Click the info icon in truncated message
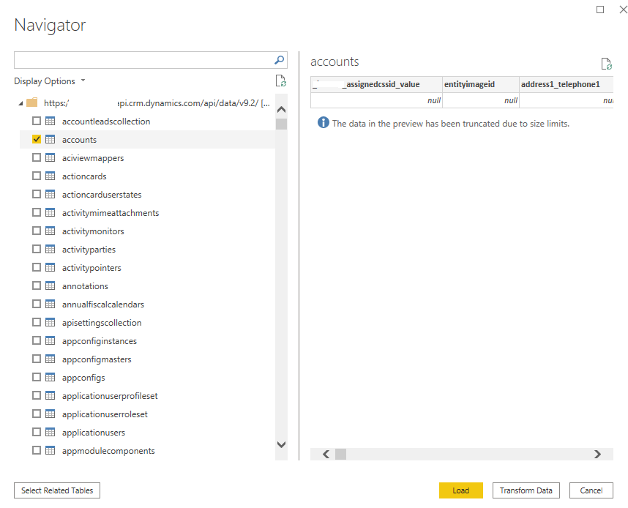This screenshot has width=628, height=508. tap(323, 123)
